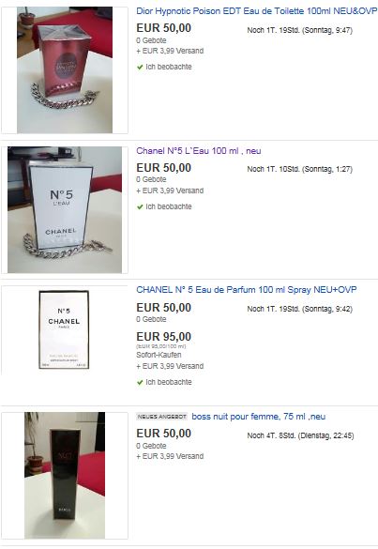Click the Chanel N°5 Eau de Parfum thumbnail
The image size is (378, 549).
[64, 329]
